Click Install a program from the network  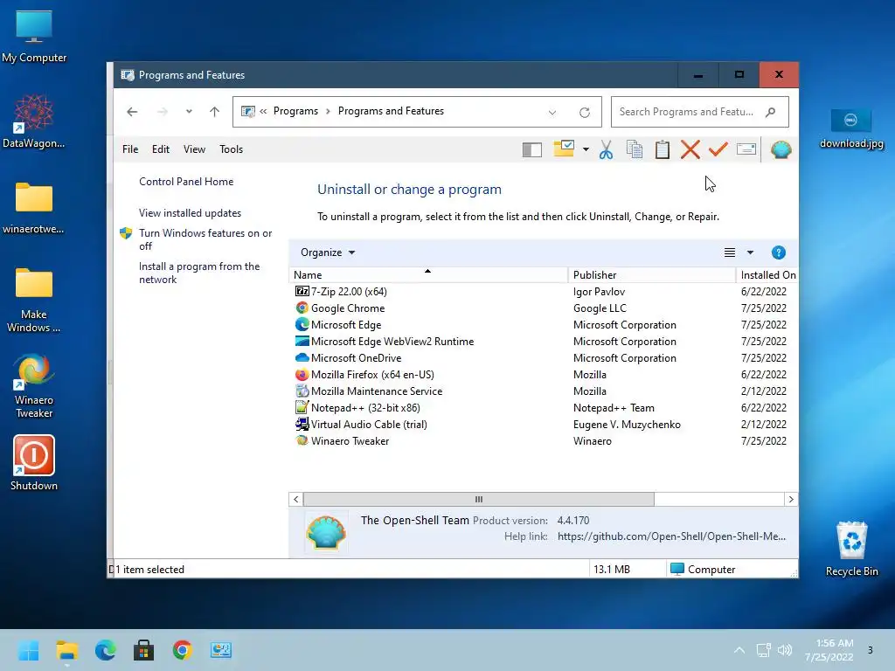point(199,273)
